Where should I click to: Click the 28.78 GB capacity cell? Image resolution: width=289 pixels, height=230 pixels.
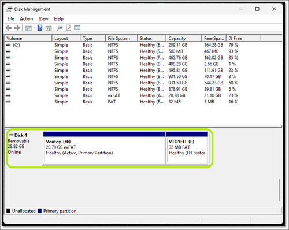(x=177, y=95)
